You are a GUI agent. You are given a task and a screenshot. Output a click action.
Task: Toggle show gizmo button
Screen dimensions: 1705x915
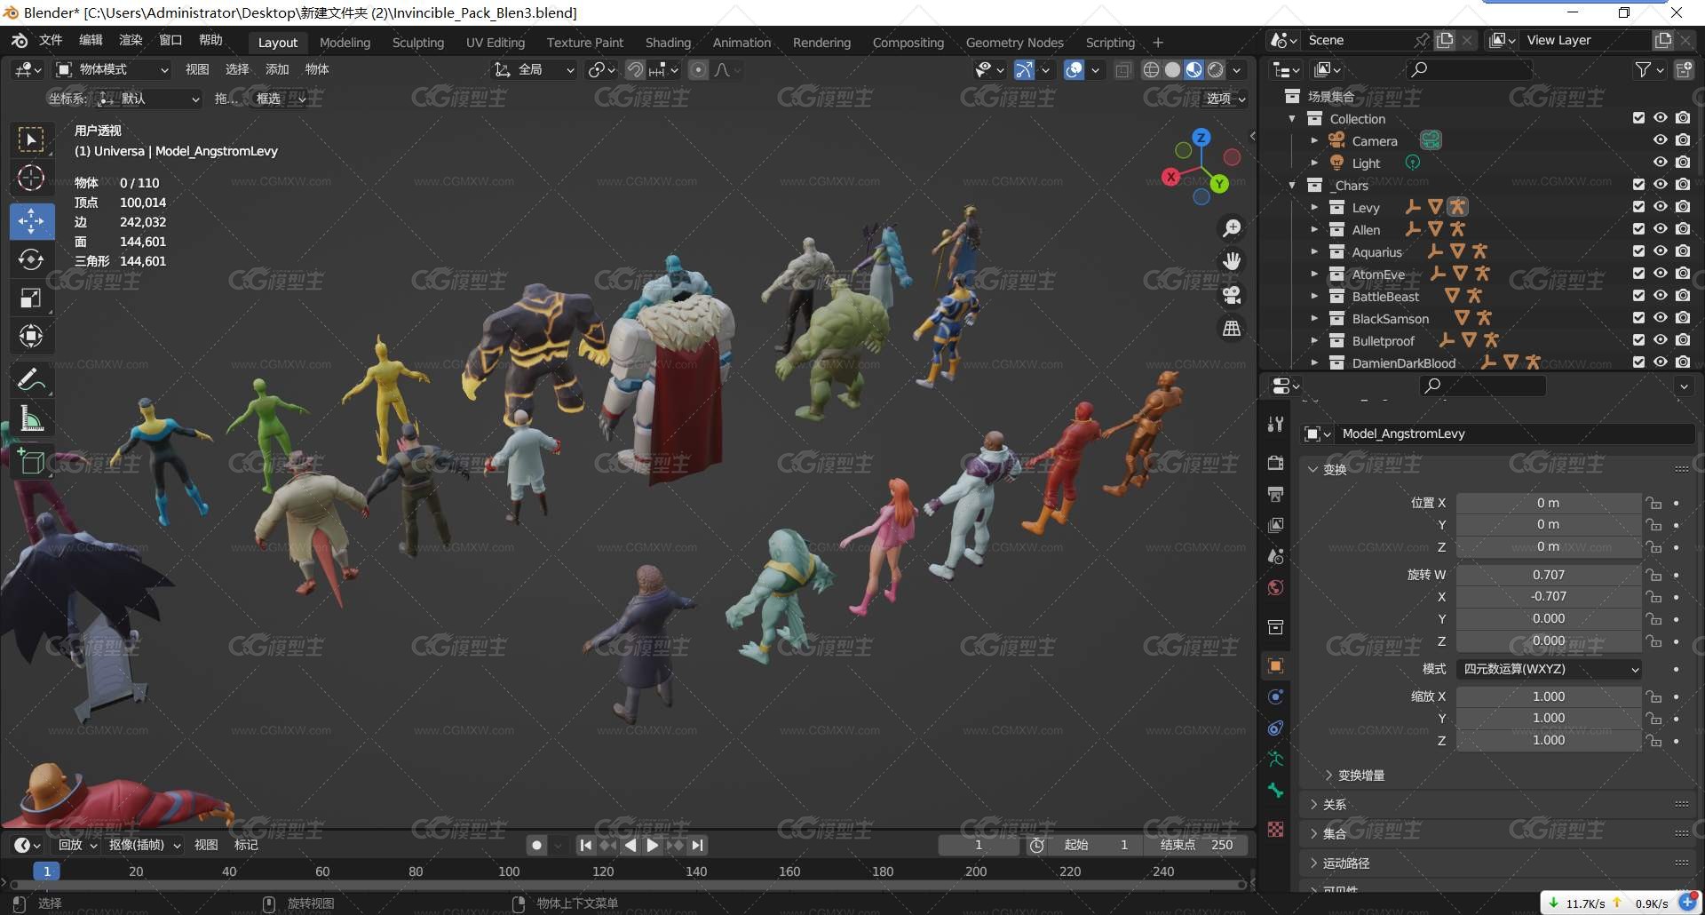point(1024,69)
